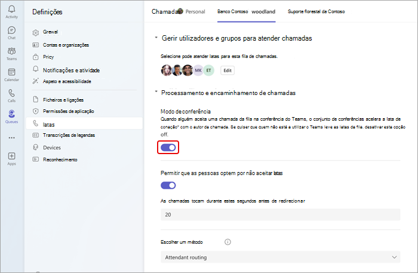This screenshot has height=273, width=418.
Task: Click the Ficheiros e ligações file icon
Action: point(35,99)
